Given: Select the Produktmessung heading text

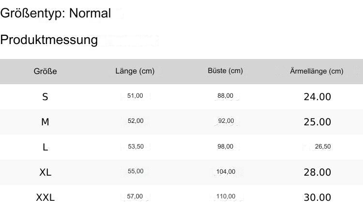Looking at the screenshot, I should click(49, 40).
